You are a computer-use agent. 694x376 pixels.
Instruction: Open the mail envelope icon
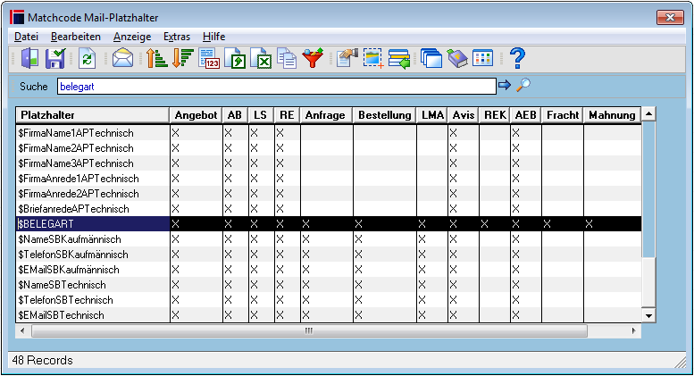coord(122,58)
